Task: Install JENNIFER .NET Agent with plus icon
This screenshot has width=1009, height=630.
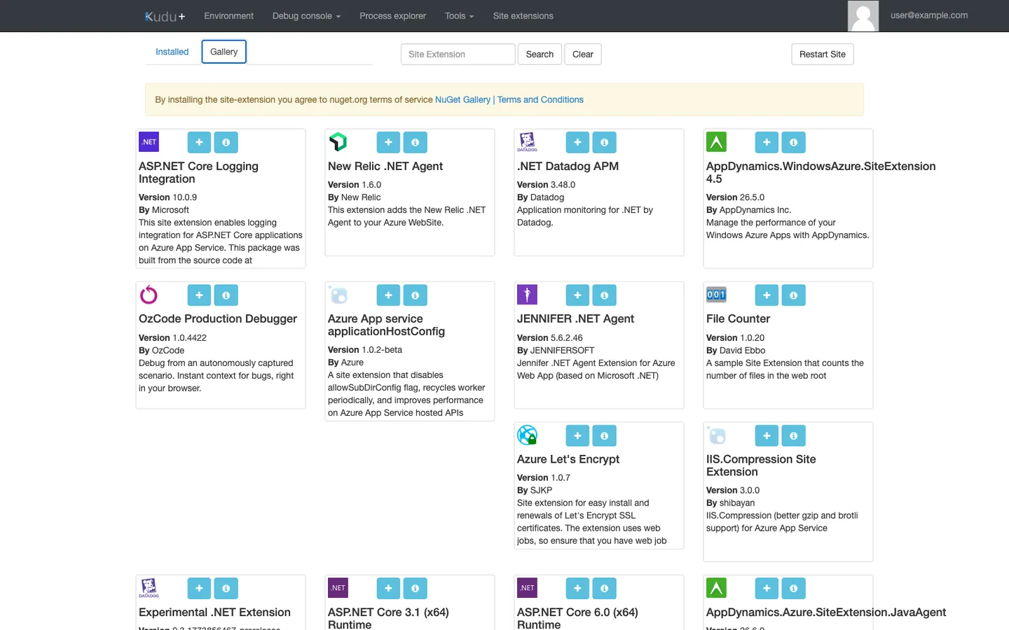Action: pos(577,295)
